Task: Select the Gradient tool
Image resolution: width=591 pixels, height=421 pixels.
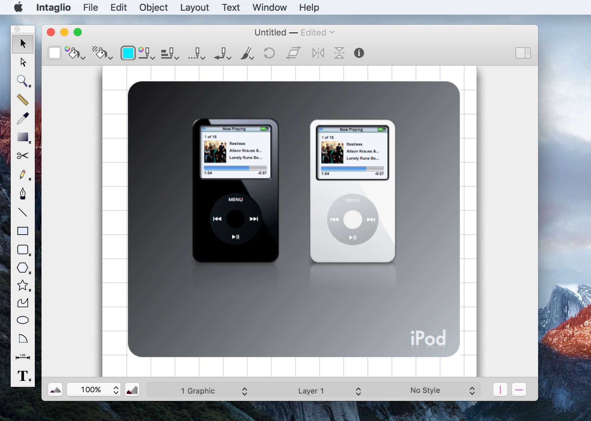Action: [23, 137]
